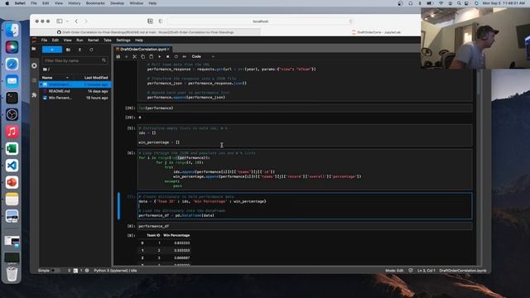Open PowerPoint from the Dock
Screen dimensions: 530x298
[x=12, y=182]
